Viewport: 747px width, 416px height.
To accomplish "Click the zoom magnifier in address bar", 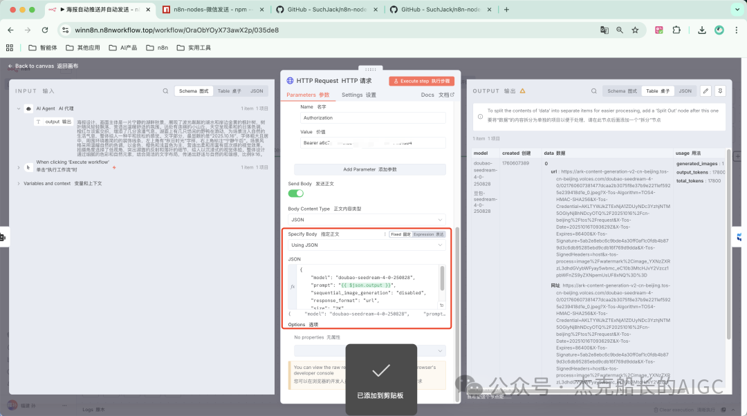I will [x=620, y=30].
